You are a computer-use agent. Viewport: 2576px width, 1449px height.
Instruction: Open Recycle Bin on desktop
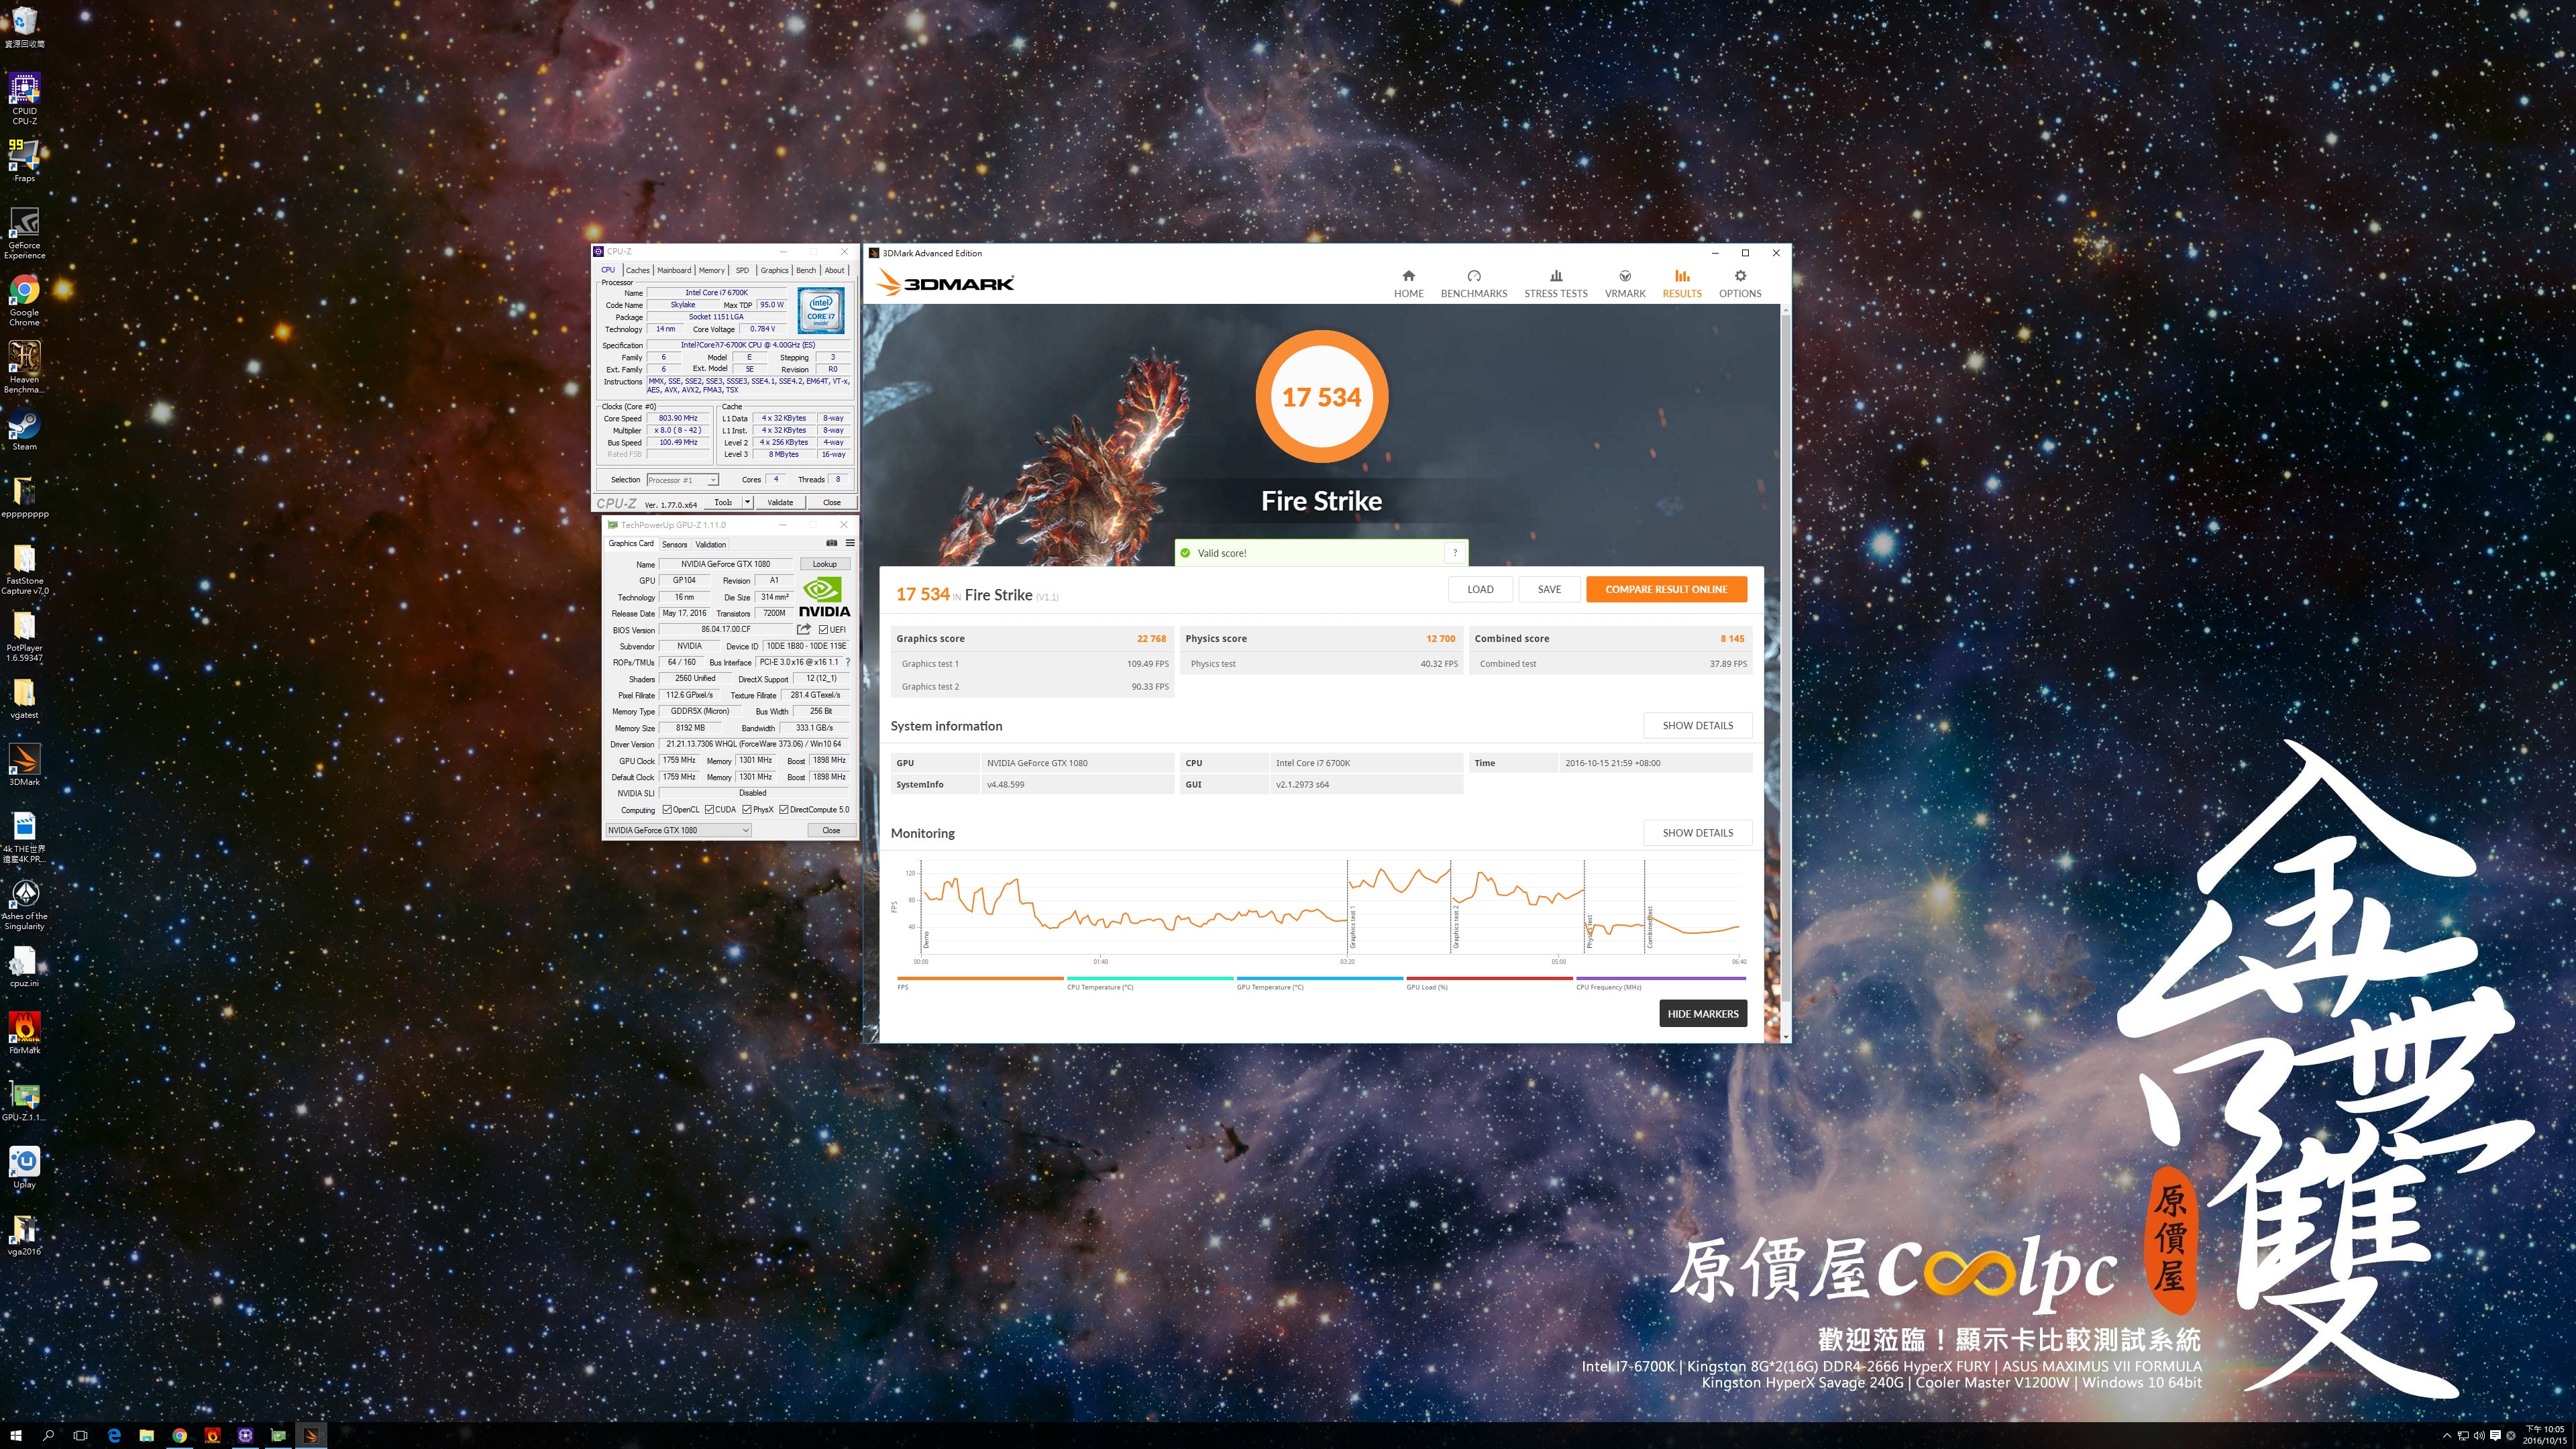24,27
